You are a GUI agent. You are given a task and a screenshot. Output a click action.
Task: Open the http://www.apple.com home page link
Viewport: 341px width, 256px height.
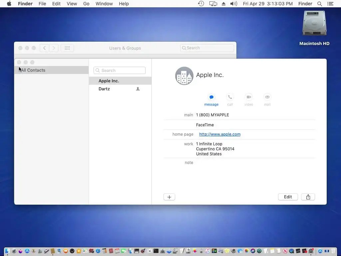[x=220, y=134]
